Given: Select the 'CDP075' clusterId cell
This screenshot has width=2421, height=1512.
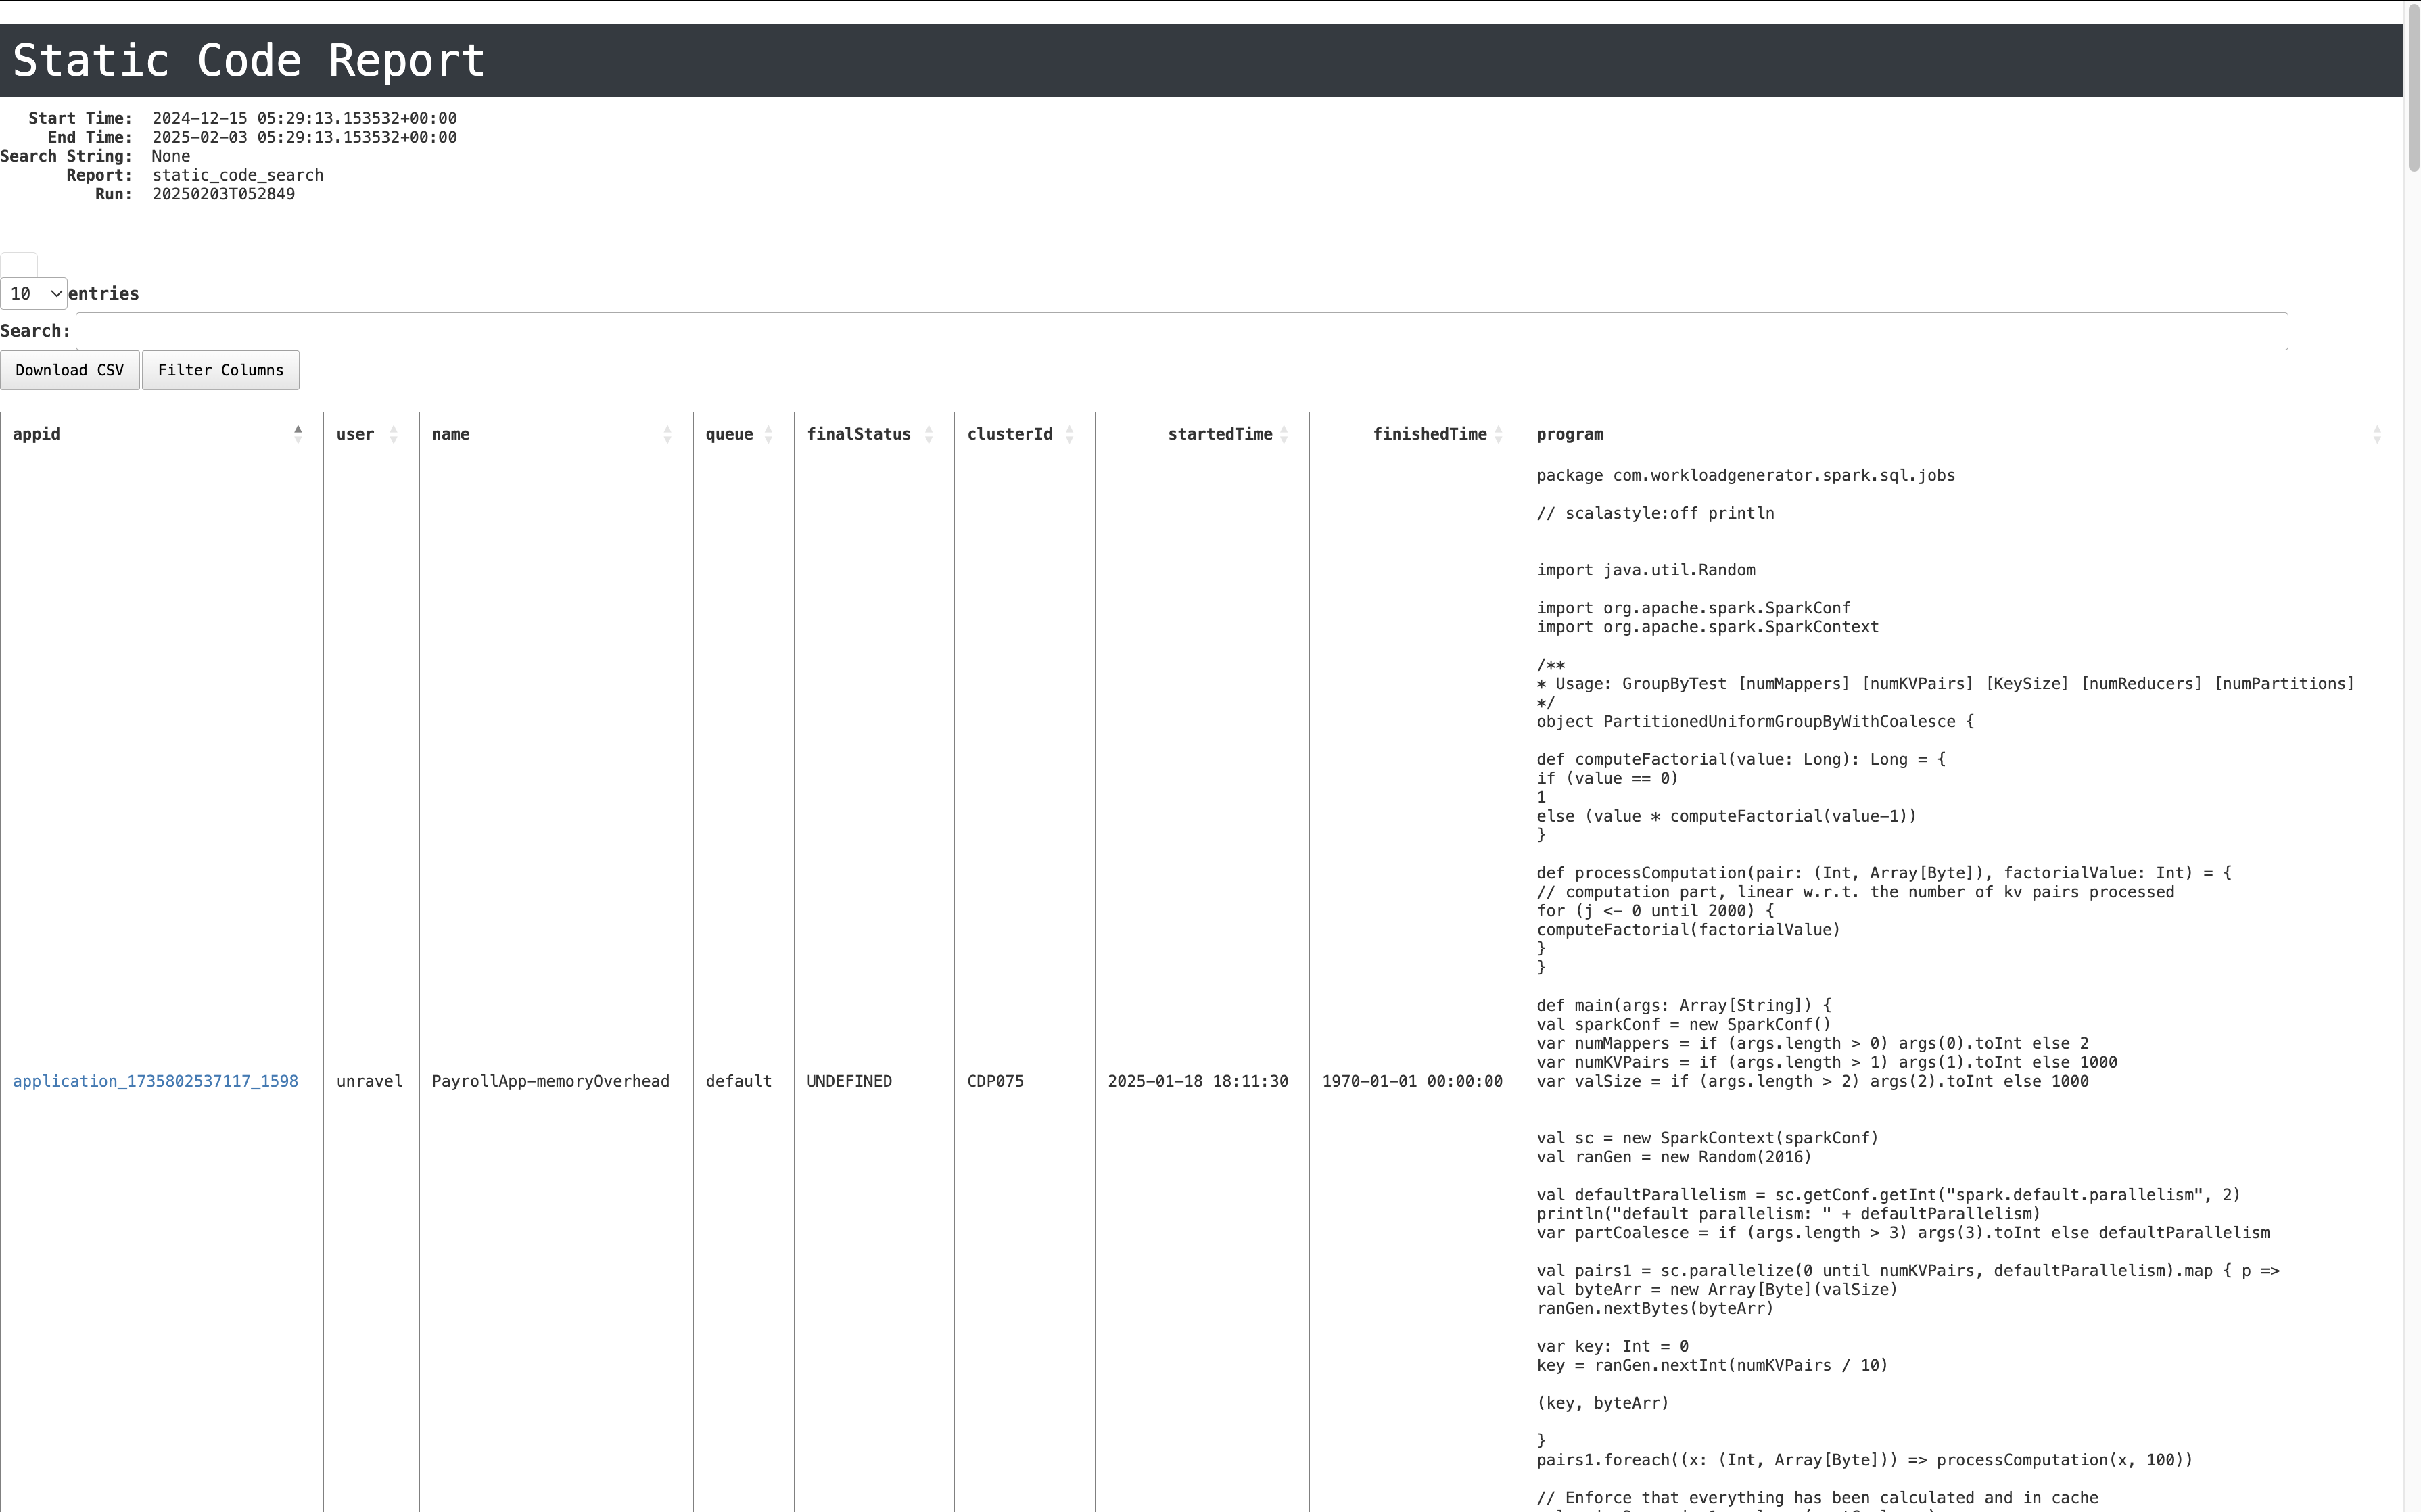Looking at the screenshot, I should point(996,1081).
